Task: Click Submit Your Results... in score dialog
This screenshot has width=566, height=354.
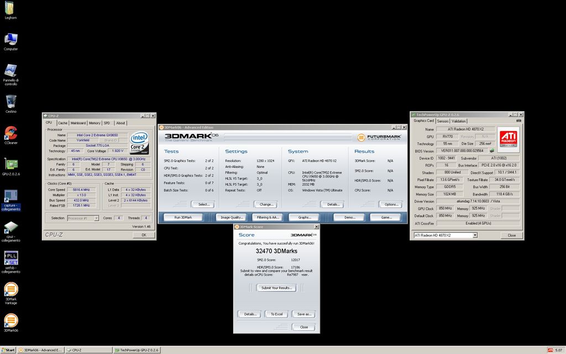Action: coord(276,288)
